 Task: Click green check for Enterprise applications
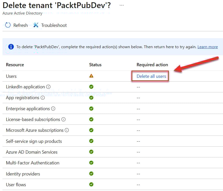pyautogui.click(x=91, y=109)
